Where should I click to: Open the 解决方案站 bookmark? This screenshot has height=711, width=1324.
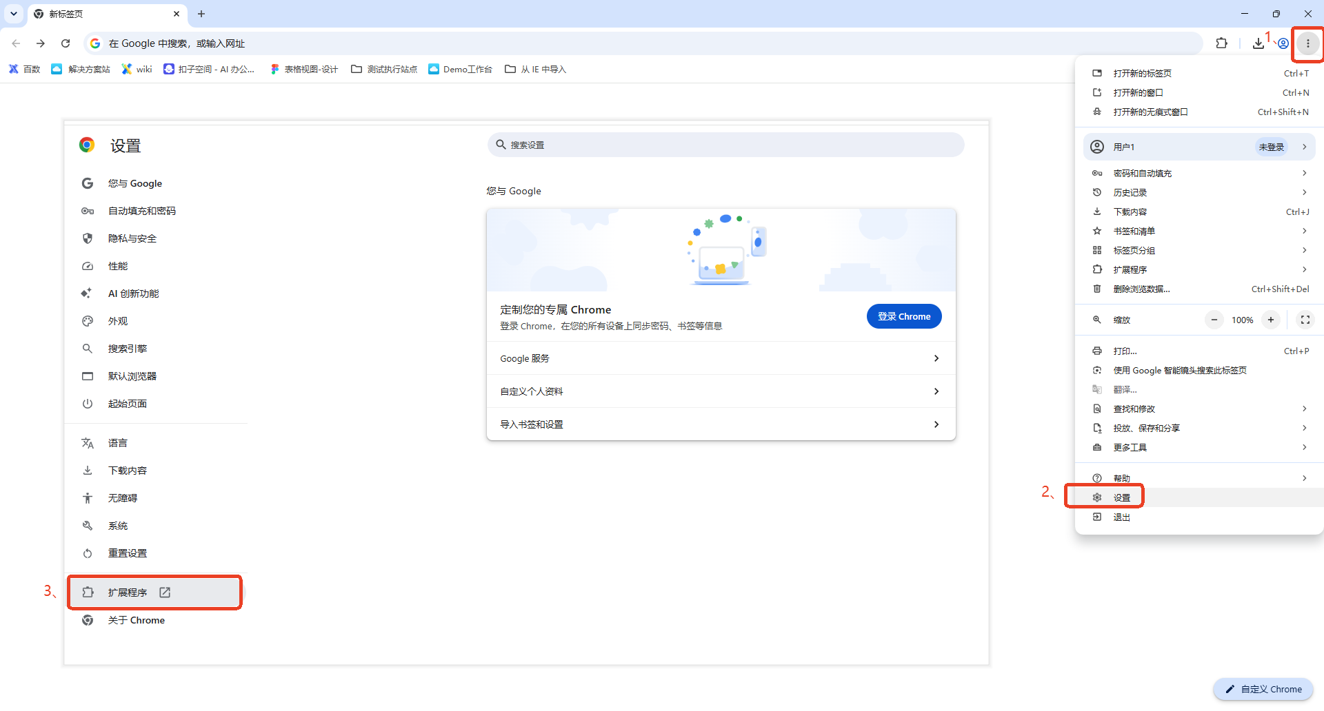point(81,69)
